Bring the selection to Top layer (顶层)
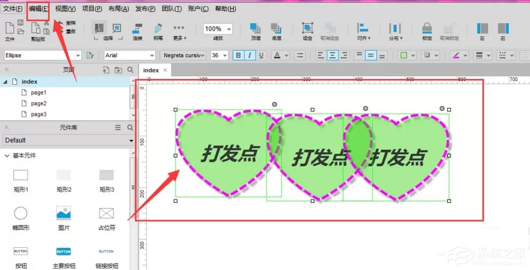 pos(255,32)
